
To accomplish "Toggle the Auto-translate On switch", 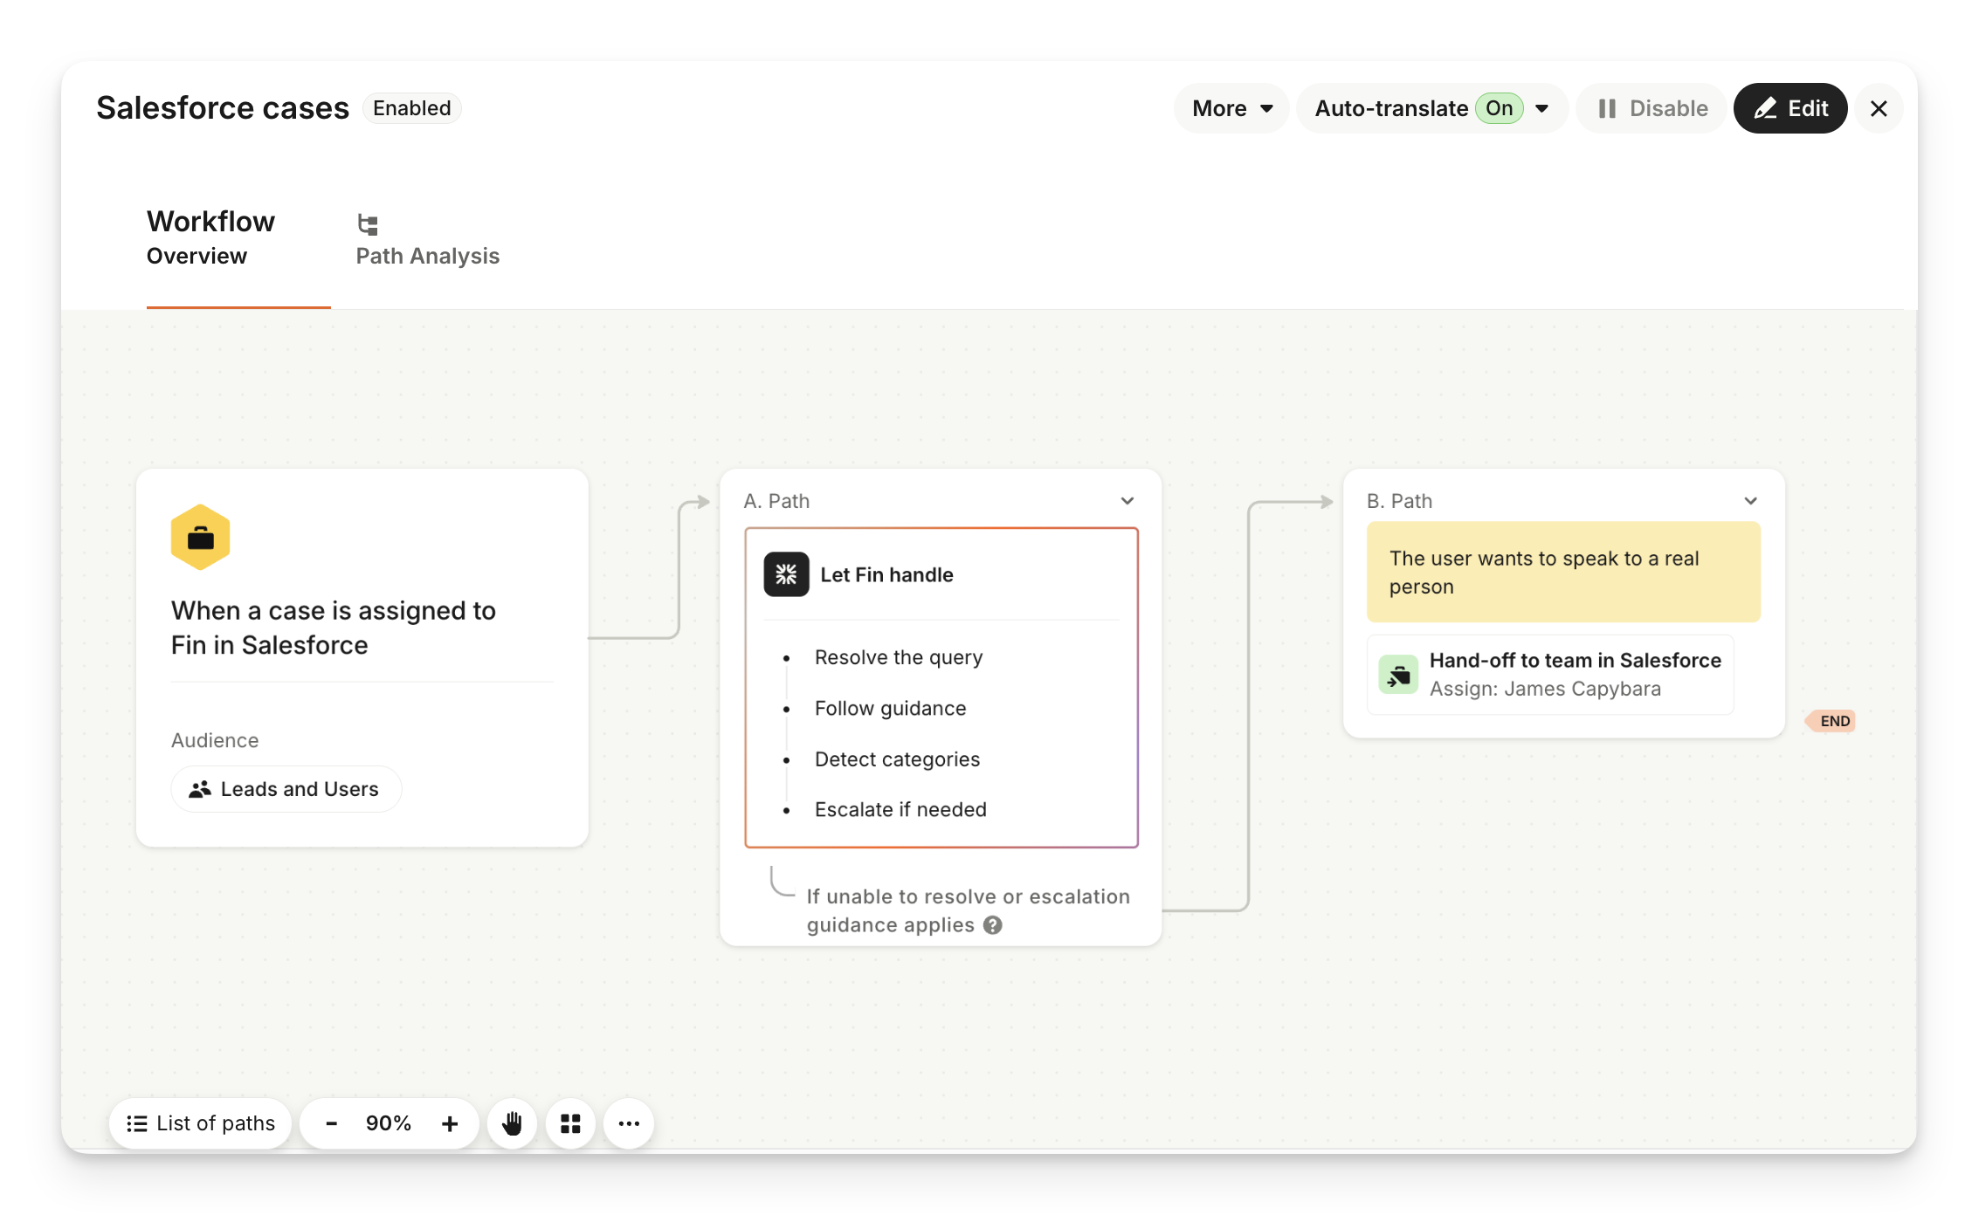I will [x=1499, y=108].
